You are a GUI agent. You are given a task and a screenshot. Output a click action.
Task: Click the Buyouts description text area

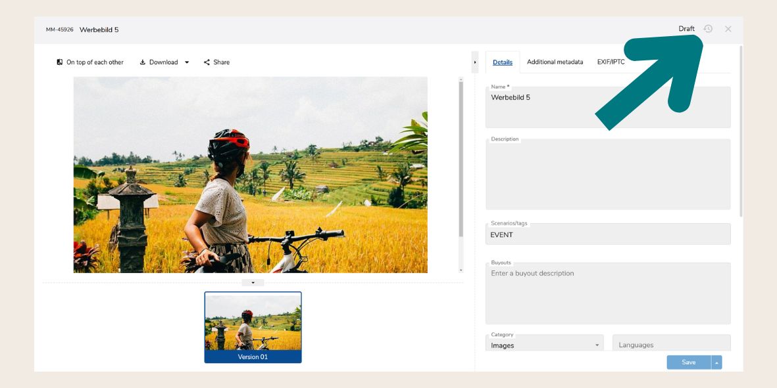[607, 294]
